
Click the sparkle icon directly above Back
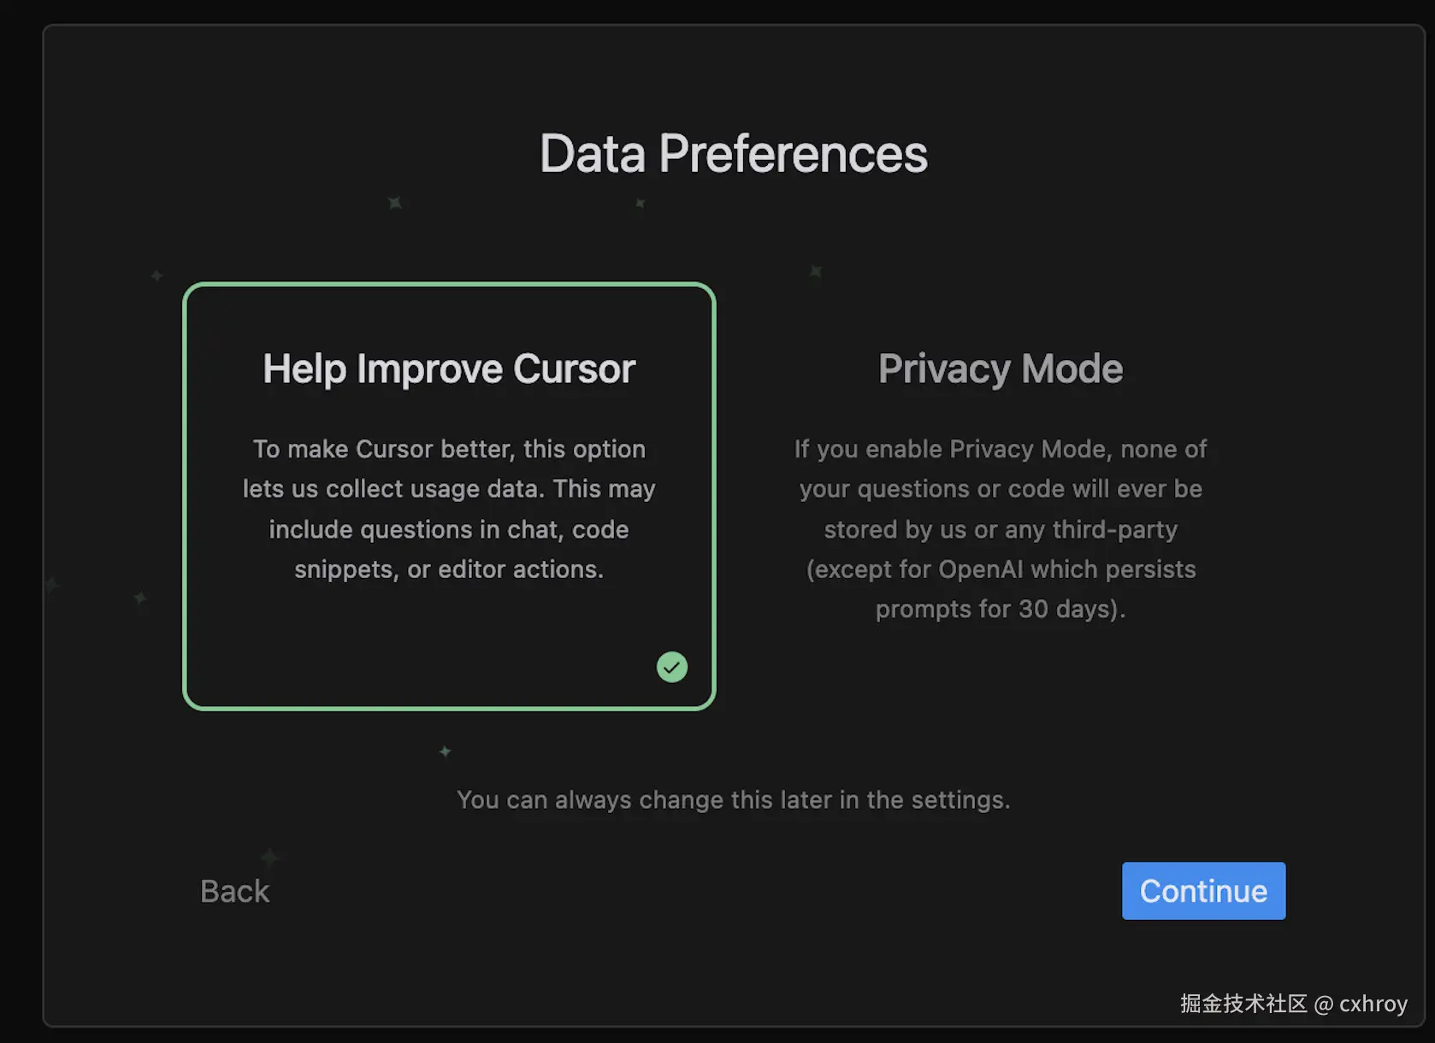pyautogui.click(x=269, y=857)
